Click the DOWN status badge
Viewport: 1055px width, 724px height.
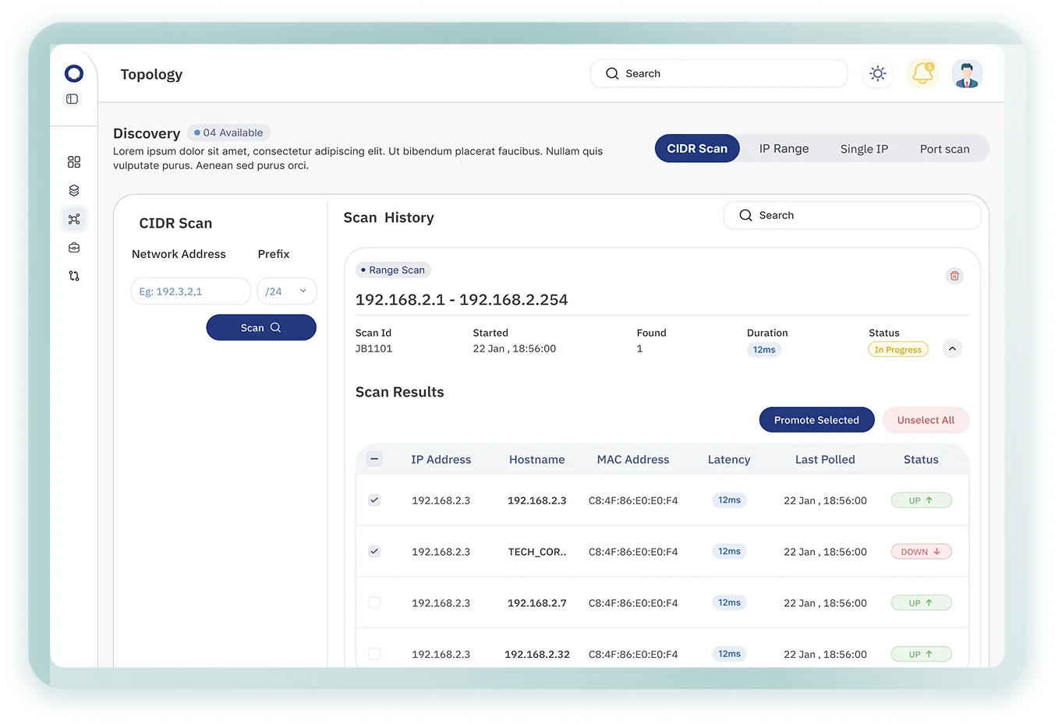pyautogui.click(x=921, y=552)
